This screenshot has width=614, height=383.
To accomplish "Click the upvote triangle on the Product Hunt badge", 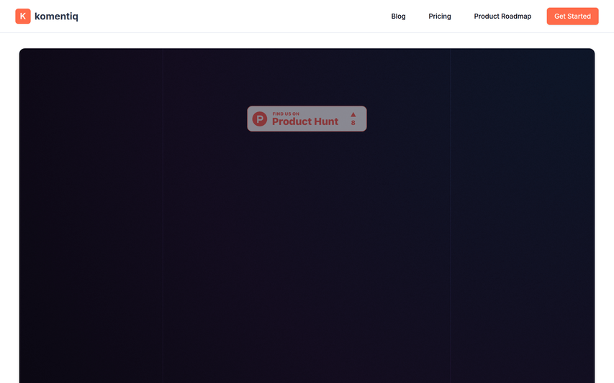I will click(353, 114).
